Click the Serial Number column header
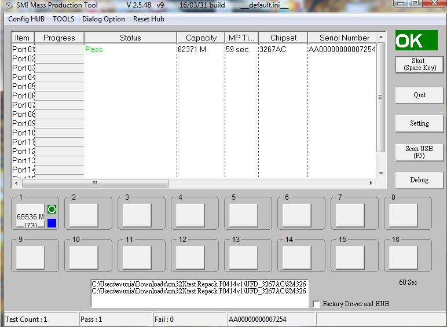This screenshot has width=447, height=327. [x=342, y=38]
